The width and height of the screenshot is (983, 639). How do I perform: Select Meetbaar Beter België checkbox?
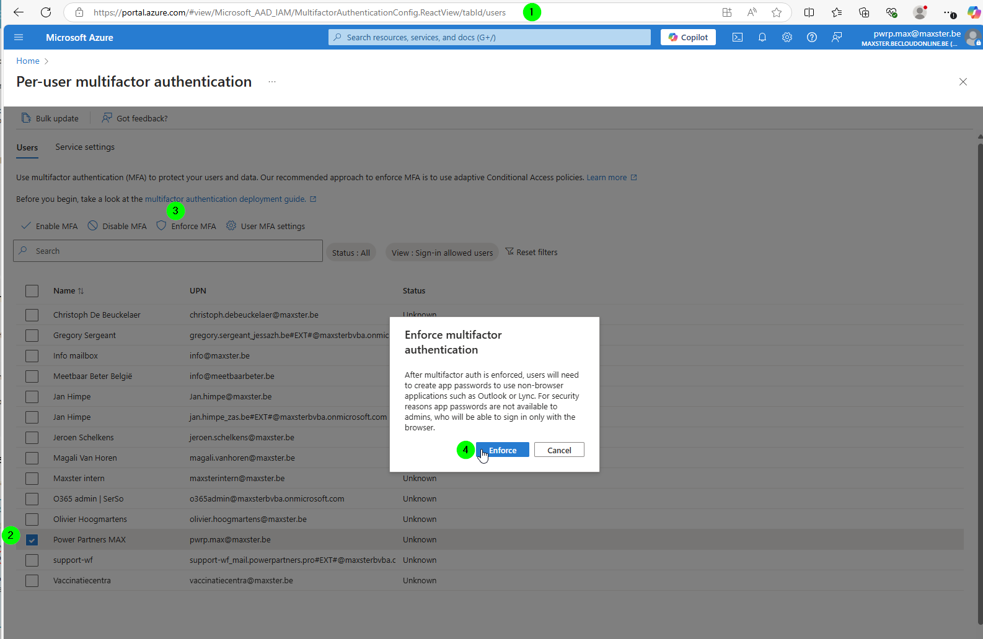32,376
